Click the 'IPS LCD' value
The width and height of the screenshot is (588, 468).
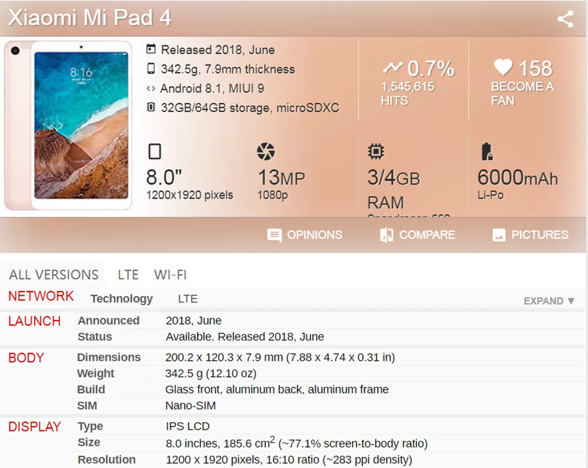(x=188, y=426)
